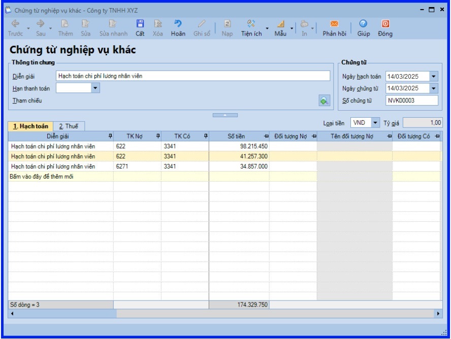Go to previous voucher with Trước arrow
Screen dimensions: 451x339
pos(15,23)
